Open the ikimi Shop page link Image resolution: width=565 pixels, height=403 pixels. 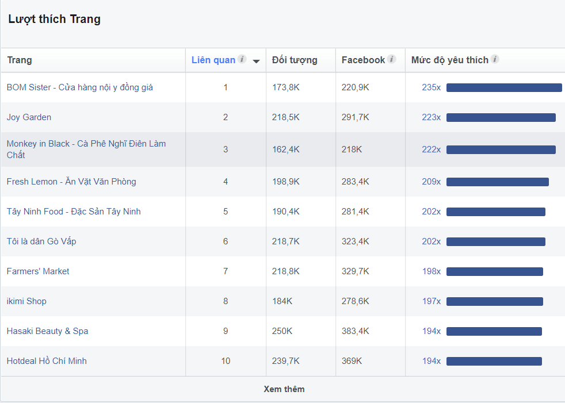click(26, 301)
